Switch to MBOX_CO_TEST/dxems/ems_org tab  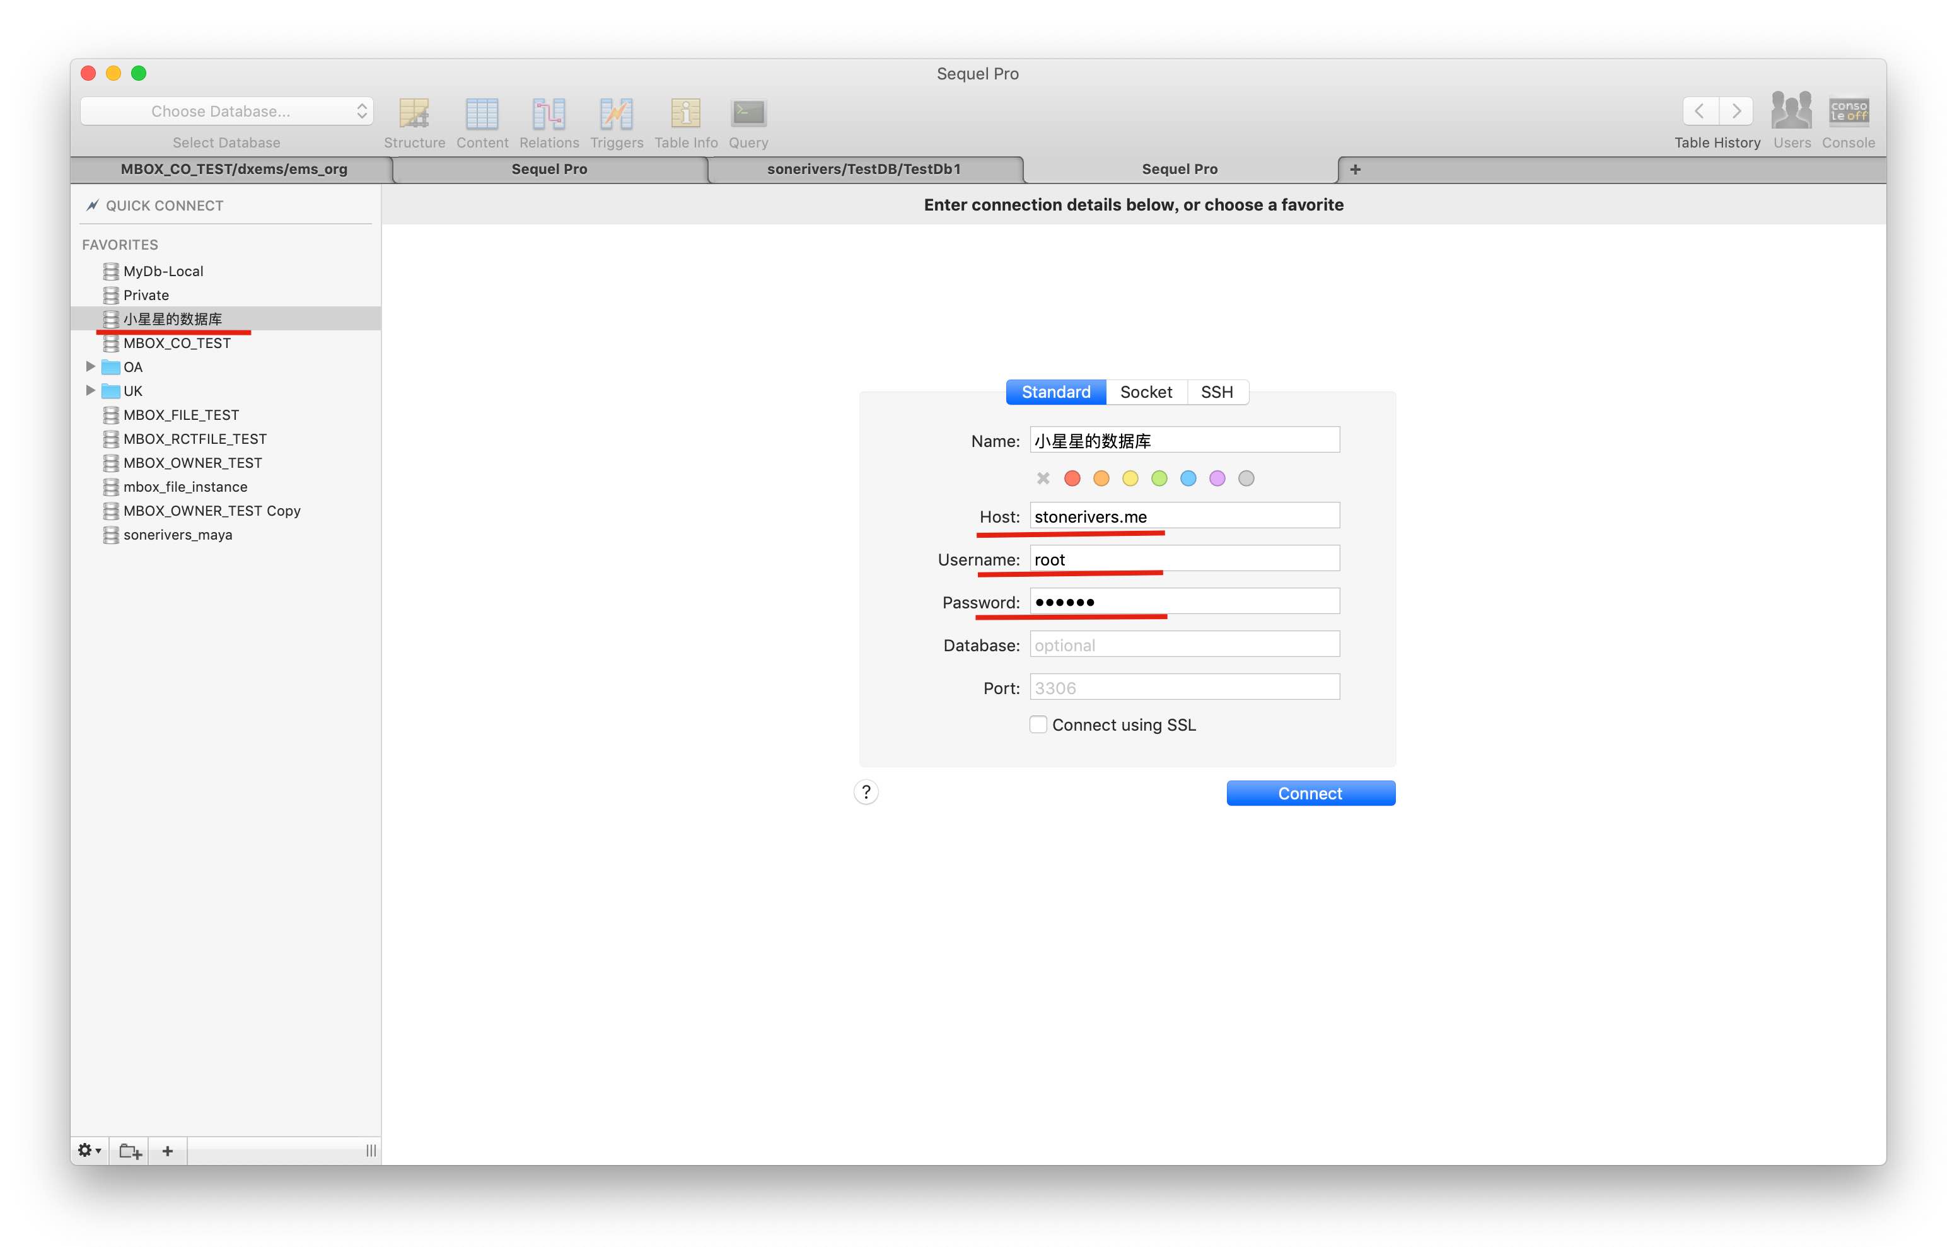pos(233,169)
